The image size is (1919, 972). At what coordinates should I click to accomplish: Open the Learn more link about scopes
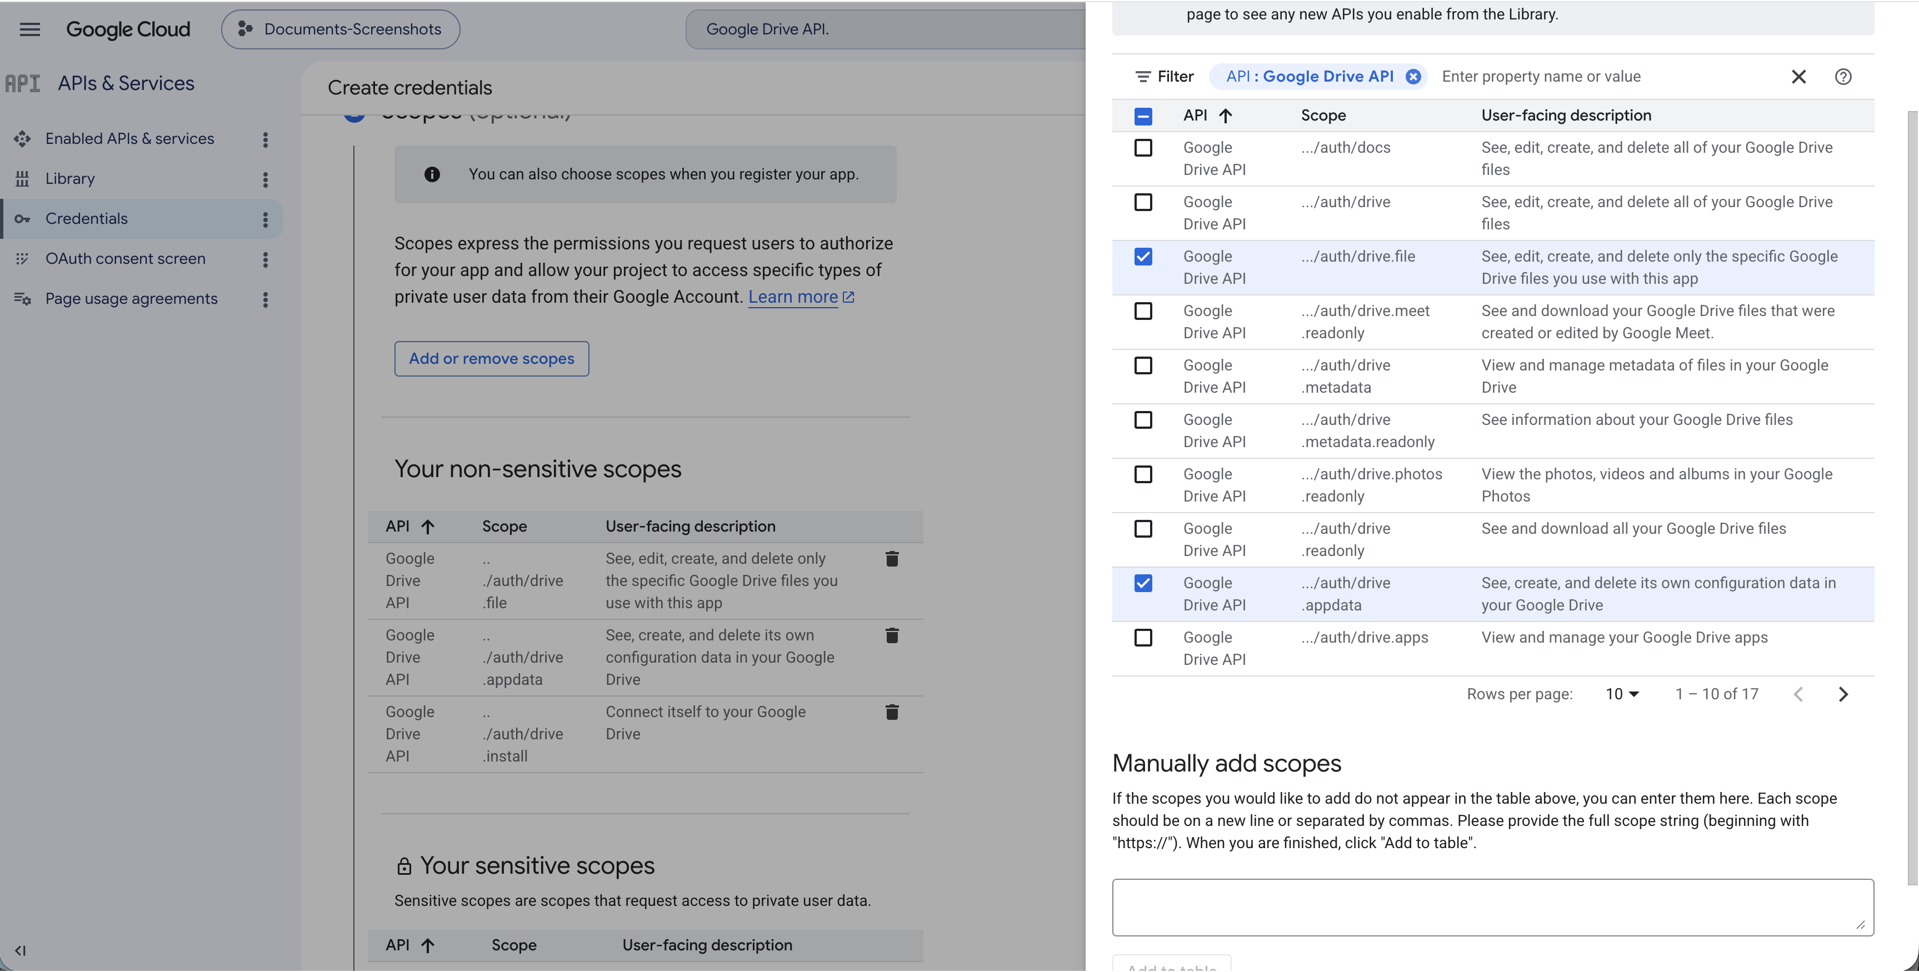[x=801, y=297]
